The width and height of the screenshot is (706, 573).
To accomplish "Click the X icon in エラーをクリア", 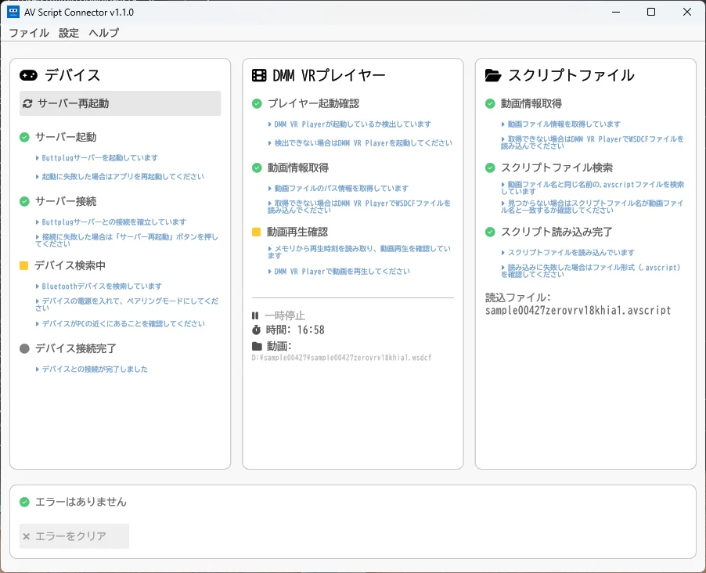I will click(26, 536).
